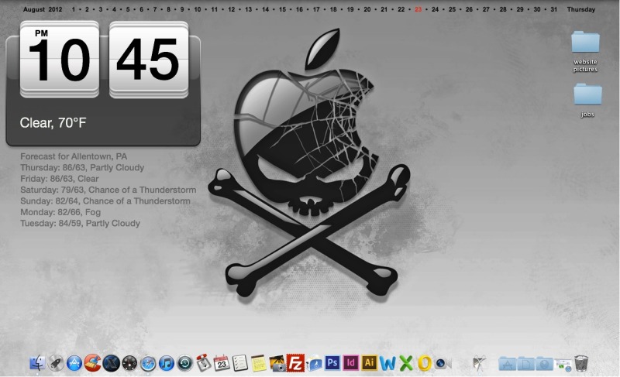Select the Tuesday 84/59 forecast line
620x377 pixels.
(x=81, y=223)
